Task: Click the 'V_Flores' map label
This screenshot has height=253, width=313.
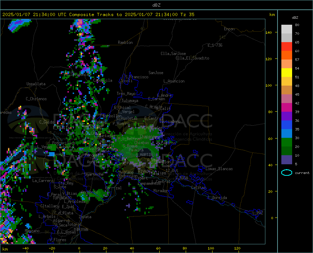Action: point(58,240)
